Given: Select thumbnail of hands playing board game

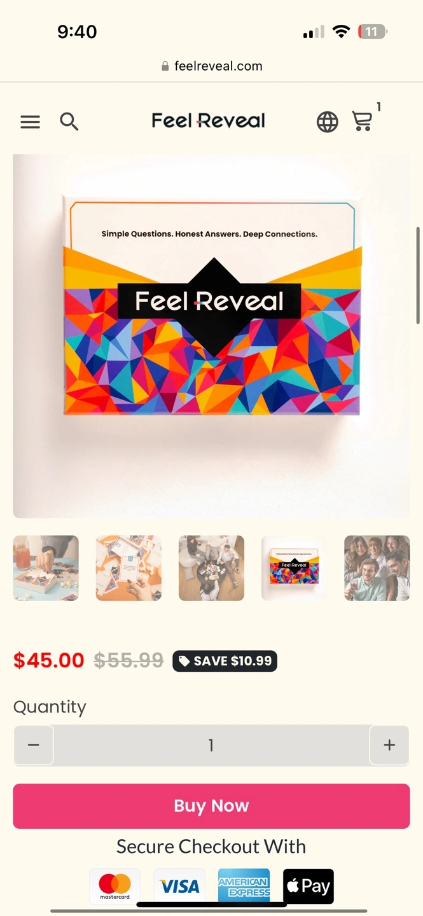Looking at the screenshot, I should point(46,568).
